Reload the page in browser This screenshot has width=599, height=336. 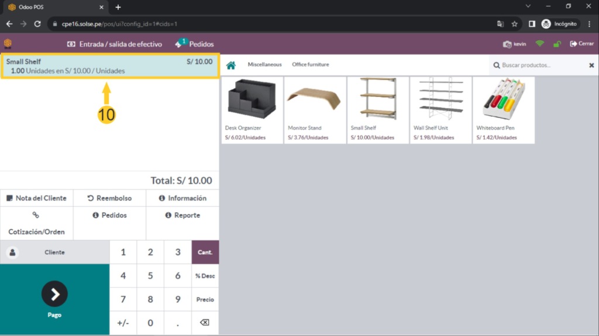[37, 24]
